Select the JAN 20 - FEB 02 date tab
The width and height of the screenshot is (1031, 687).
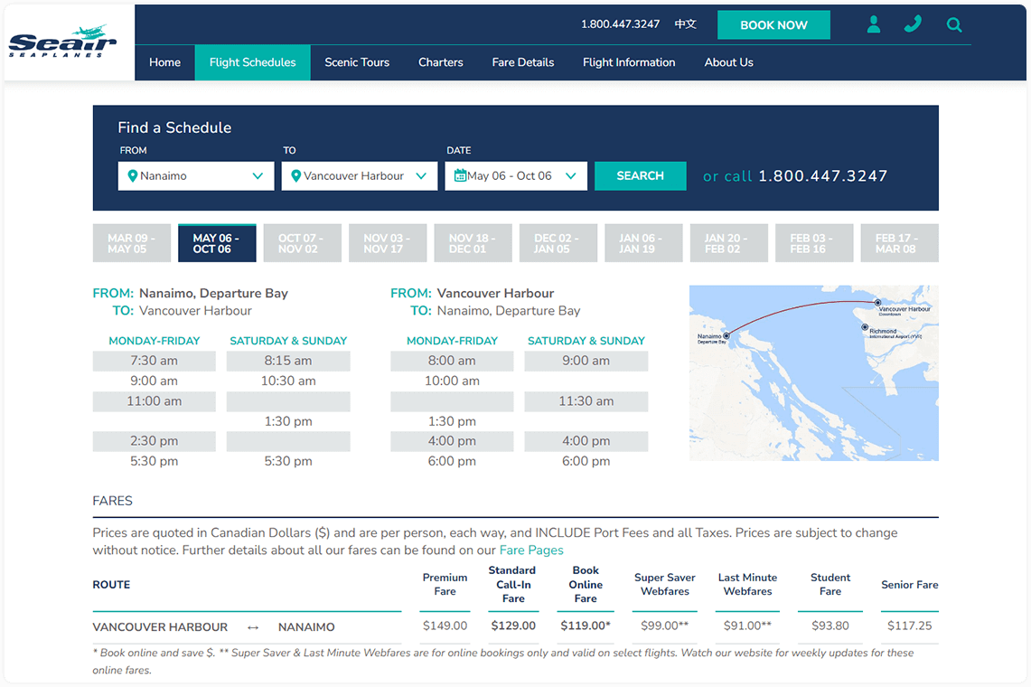tap(728, 243)
